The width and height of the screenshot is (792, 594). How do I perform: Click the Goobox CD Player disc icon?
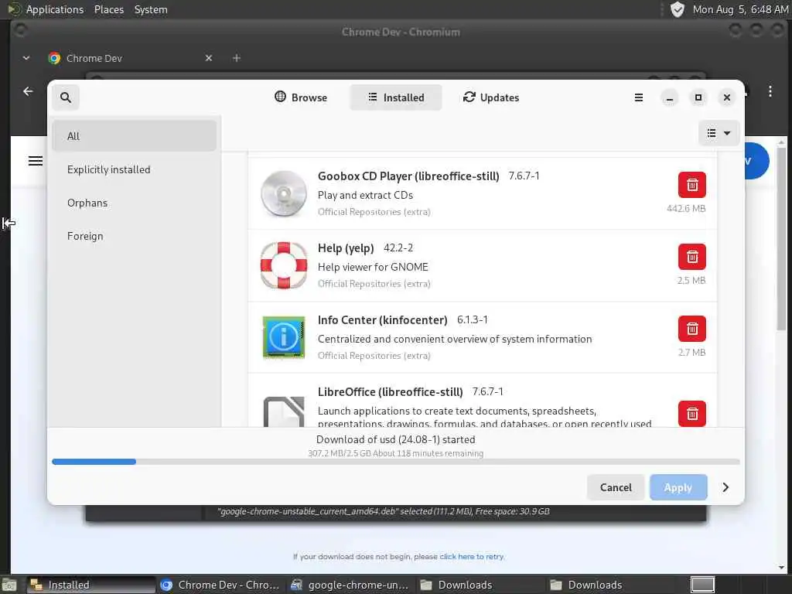tap(283, 193)
